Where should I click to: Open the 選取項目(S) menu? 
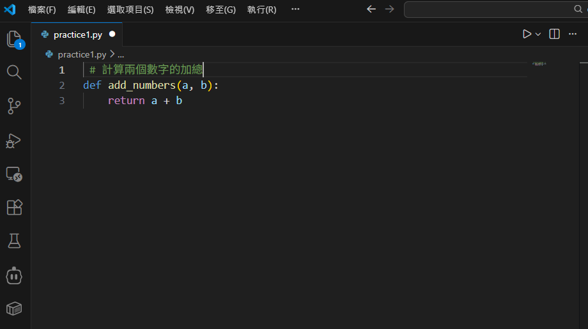(130, 10)
